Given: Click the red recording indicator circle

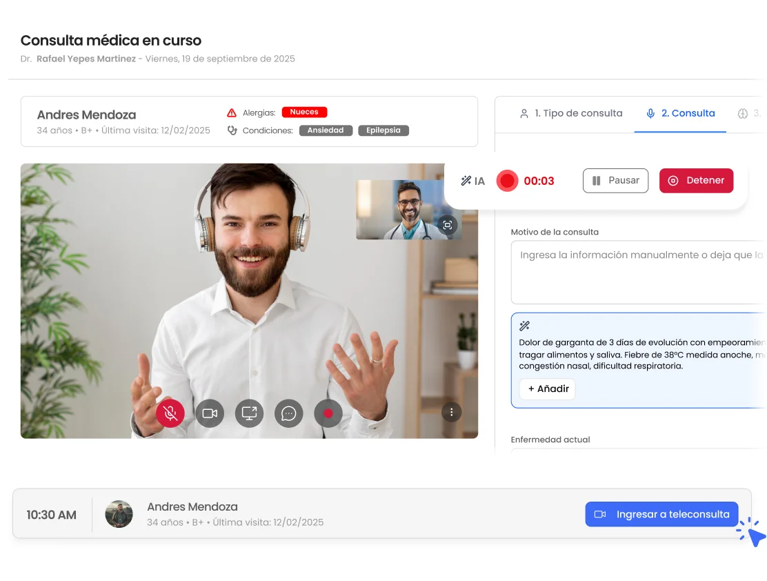Looking at the screenshot, I should coord(507,181).
